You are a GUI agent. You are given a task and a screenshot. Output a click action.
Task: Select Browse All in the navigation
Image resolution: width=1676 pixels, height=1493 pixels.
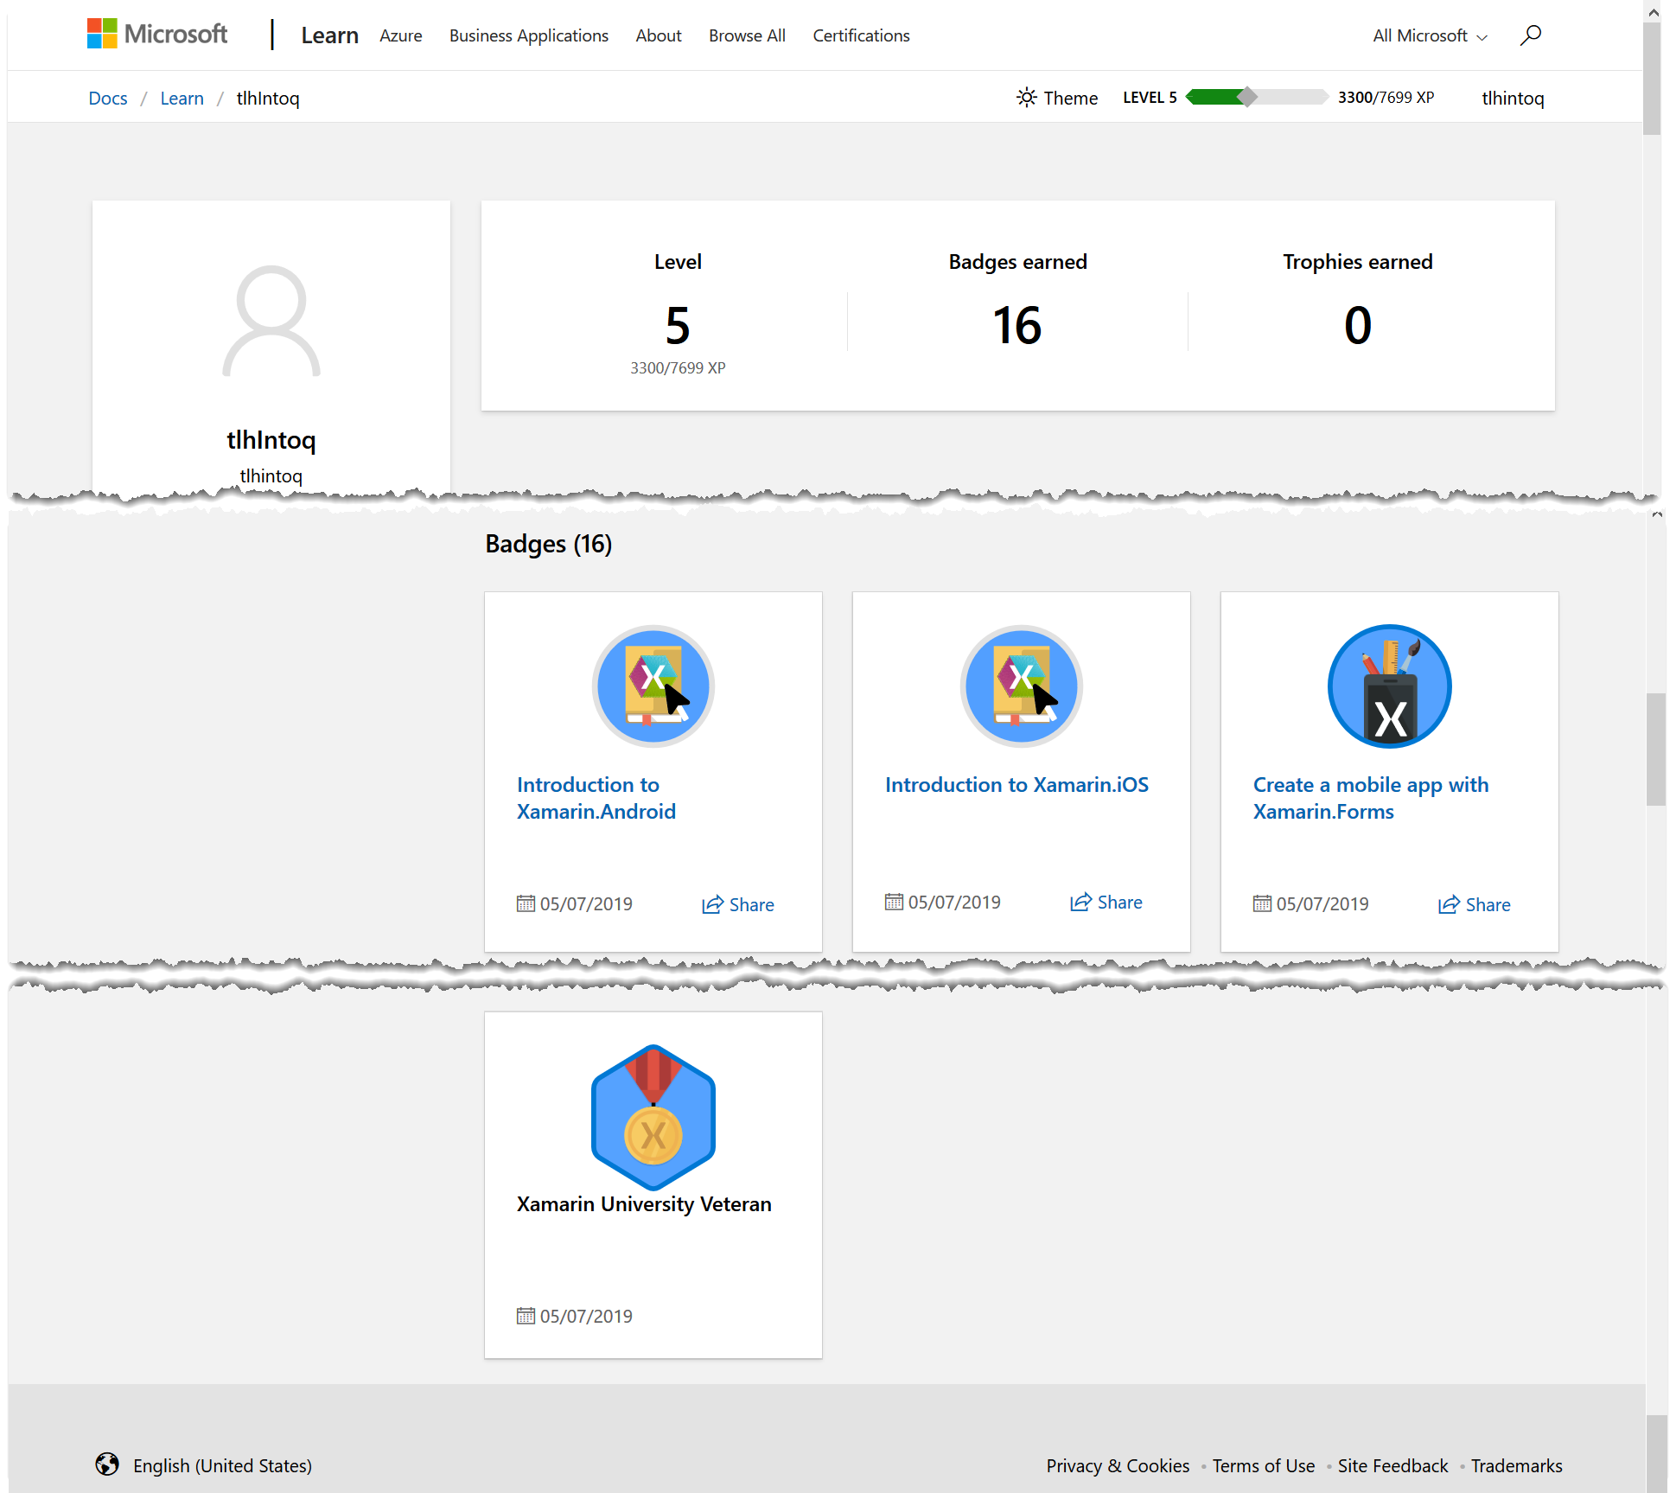tap(747, 35)
